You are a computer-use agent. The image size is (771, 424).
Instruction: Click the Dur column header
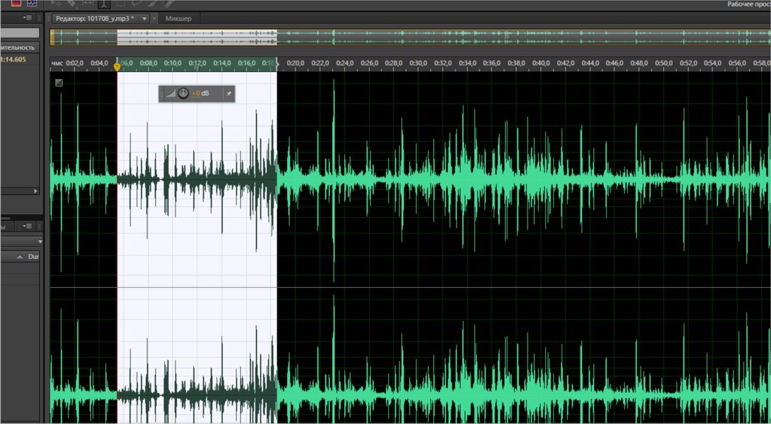point(33,257)
